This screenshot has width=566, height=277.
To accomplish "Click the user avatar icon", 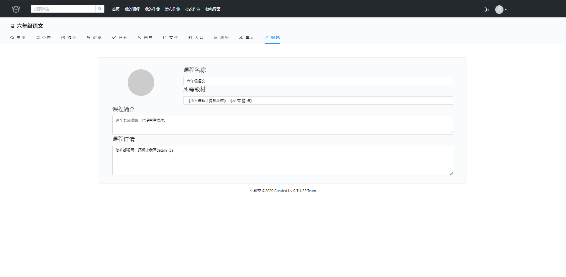I will pos(499,9).
